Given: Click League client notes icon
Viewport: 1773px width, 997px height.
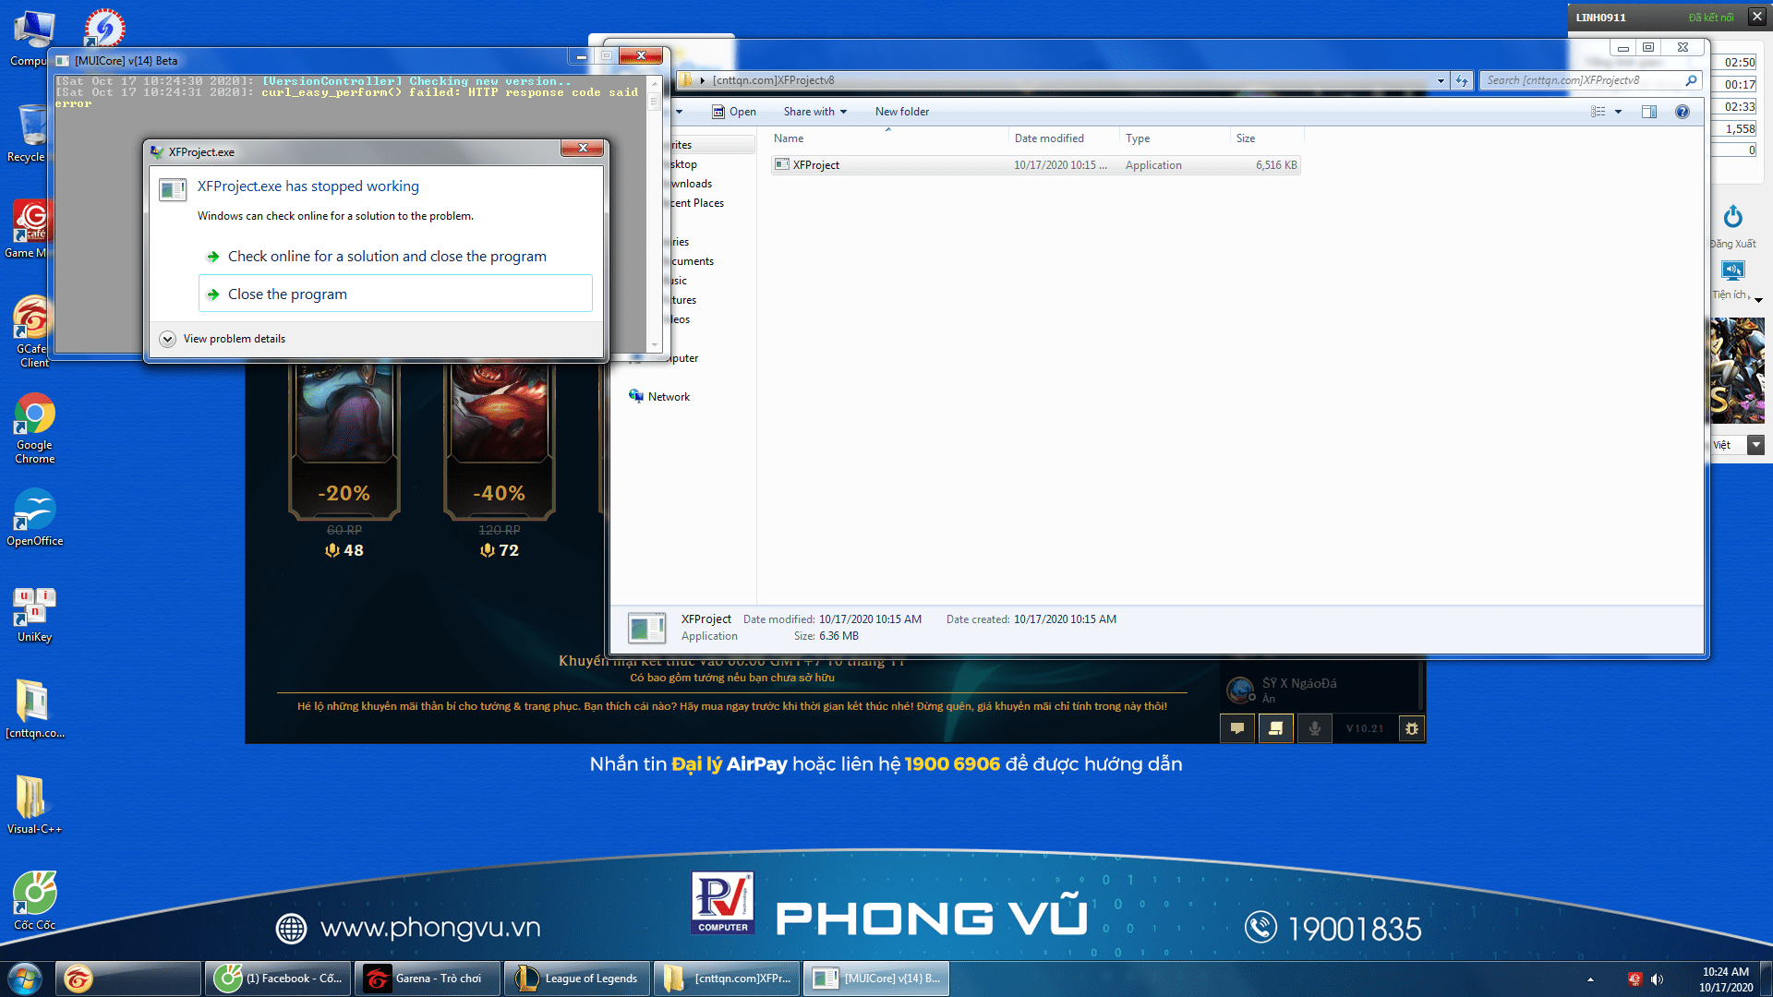Looking at the screenshot, I should [x=1276, y=728].
